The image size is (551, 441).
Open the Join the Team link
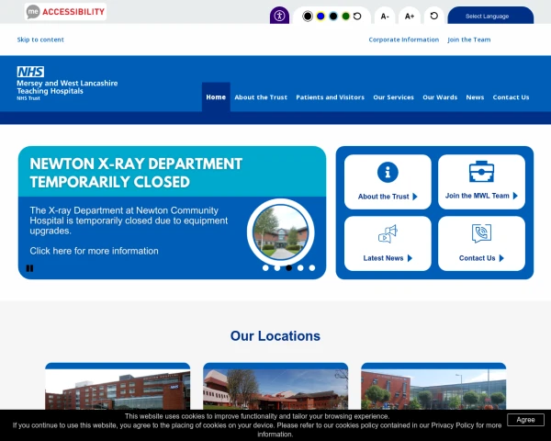pos(469,40)
